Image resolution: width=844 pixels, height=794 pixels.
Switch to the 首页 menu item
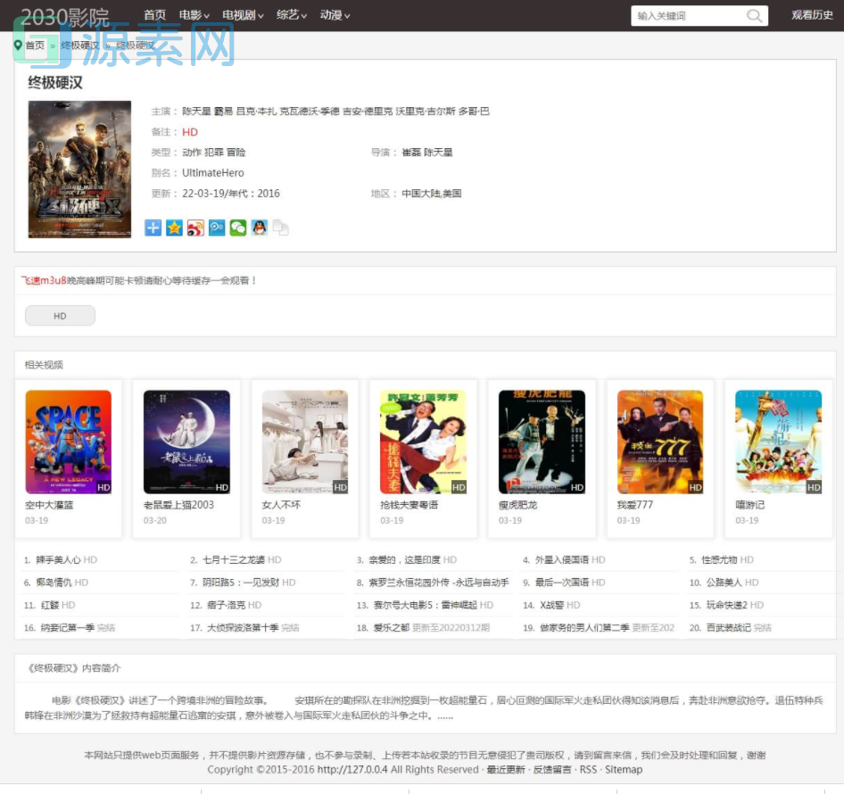[153, 15]
